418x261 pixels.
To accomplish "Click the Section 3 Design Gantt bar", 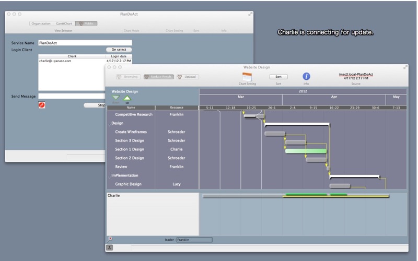I will pos(296,143).
